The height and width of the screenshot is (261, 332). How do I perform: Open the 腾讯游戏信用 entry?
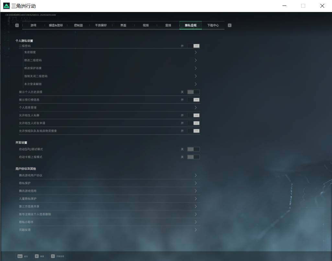pyautogui.click(x=109, y=191)
